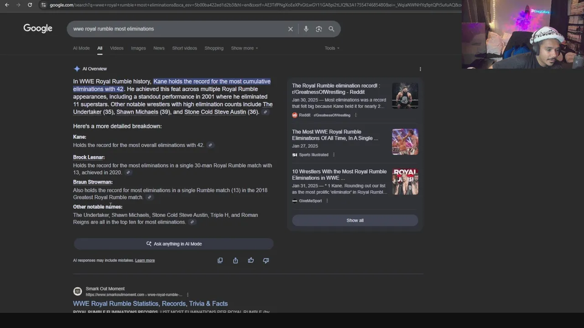Viewport: 584px width, 328px height.
Task: Click 'Here's a more detailed breakdown:' text
Action: (x=117, y=126)
